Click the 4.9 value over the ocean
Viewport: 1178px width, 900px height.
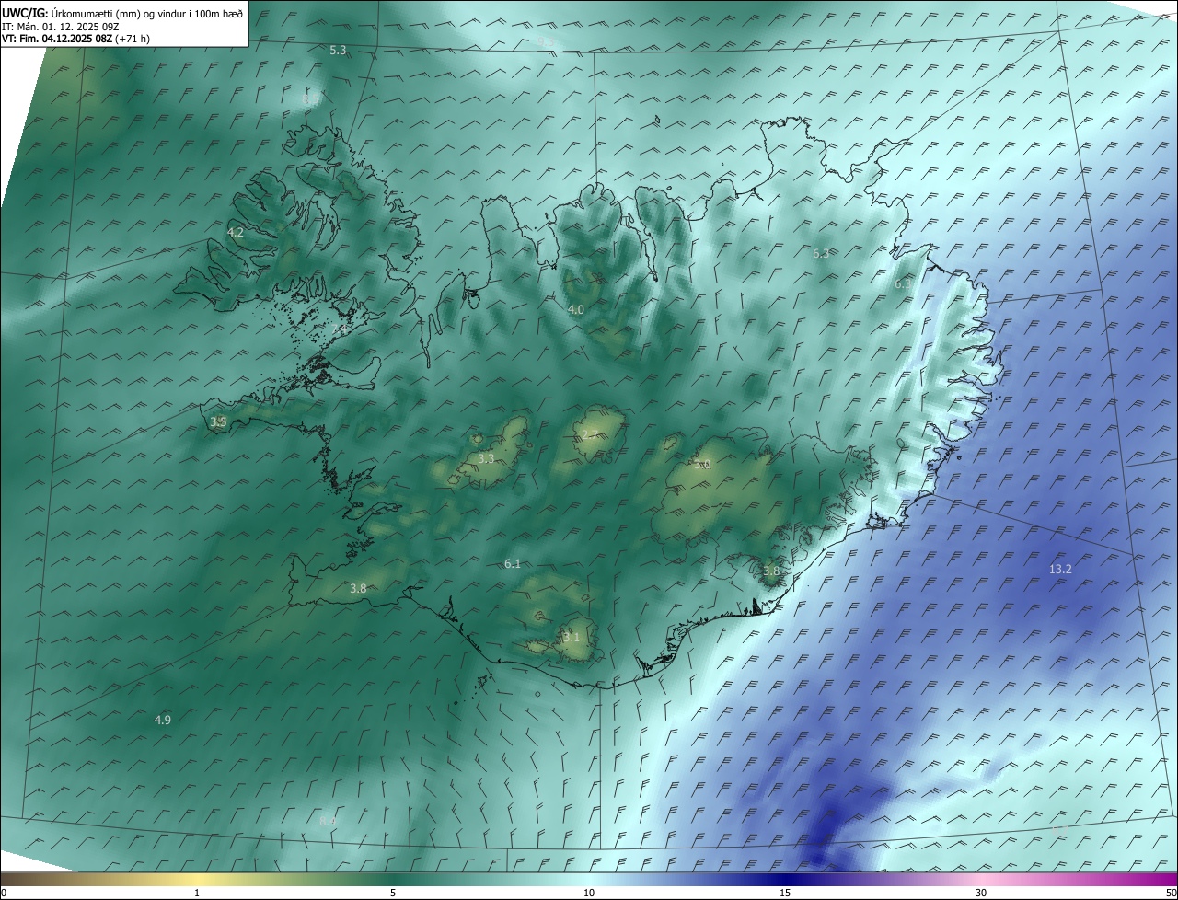pyautogui.click(x=163, y=720)
